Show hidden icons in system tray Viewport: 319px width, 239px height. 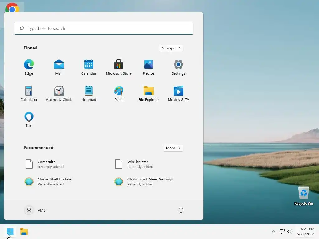[274, 232]
